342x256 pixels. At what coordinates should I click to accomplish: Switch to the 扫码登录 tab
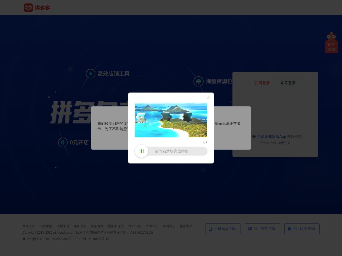click(x=262, y=83)
